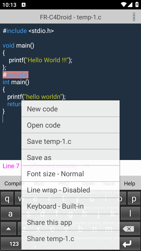
Task: Tap the shift up-arrow key
Action: click(x=8, y=229)
